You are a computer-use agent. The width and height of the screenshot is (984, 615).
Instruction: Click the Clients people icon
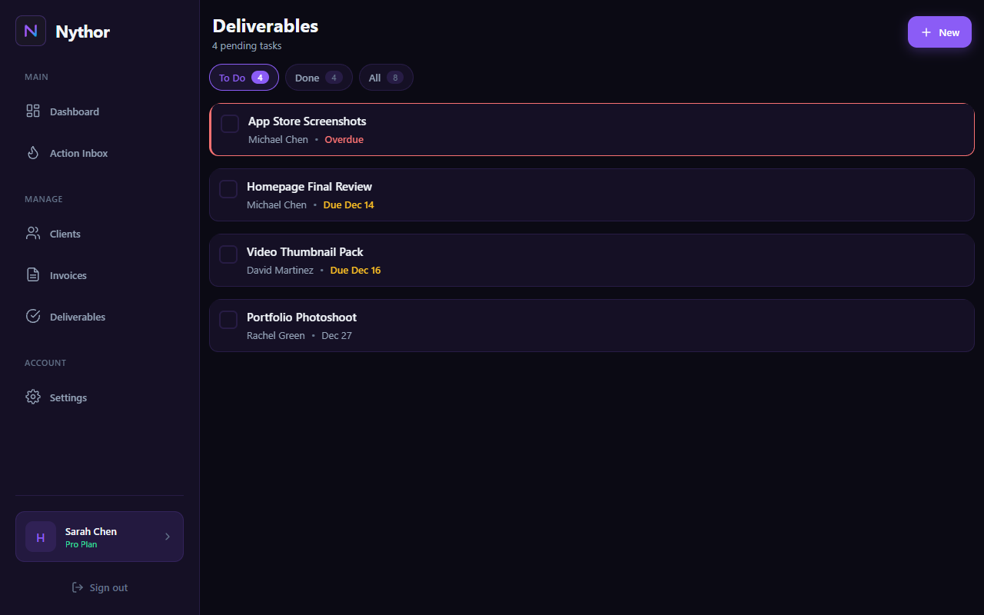32,233
